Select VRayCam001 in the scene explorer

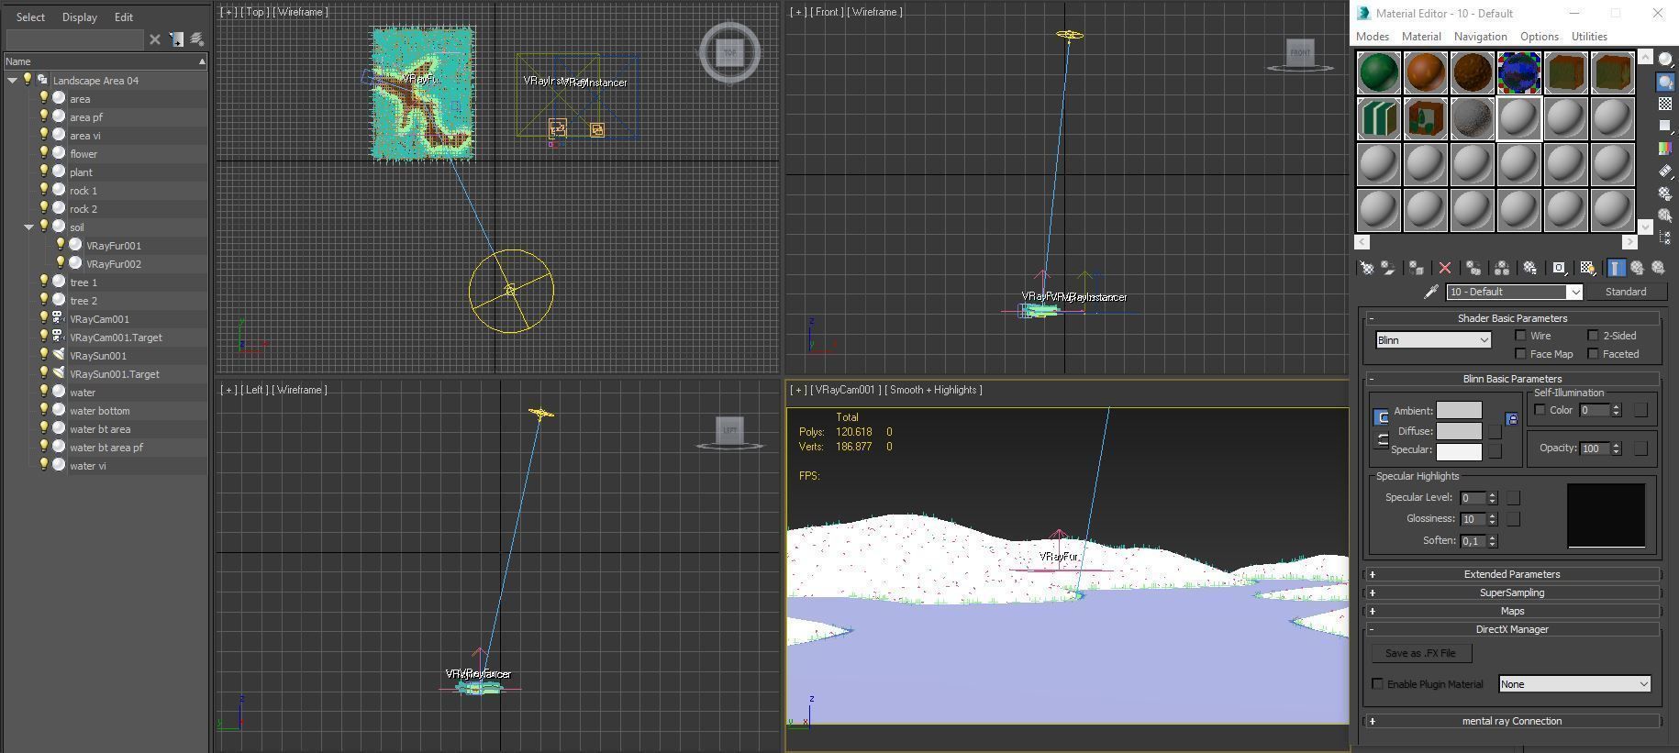click(99, 319)
